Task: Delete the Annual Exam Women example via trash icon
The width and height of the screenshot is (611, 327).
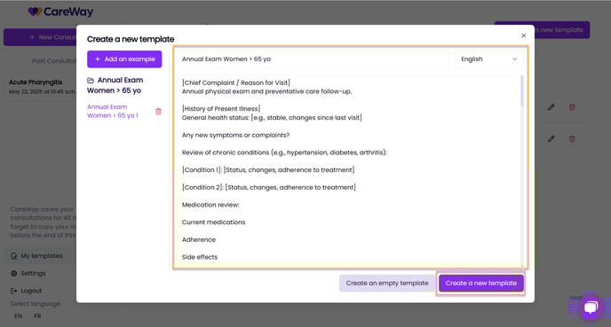Action: click(x=158, y=112)
